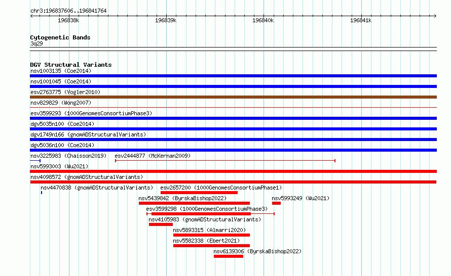Select nsv4098572 (gnomADStructuralVariants) label
Screen dimensions: 451x276
(87, 177)
